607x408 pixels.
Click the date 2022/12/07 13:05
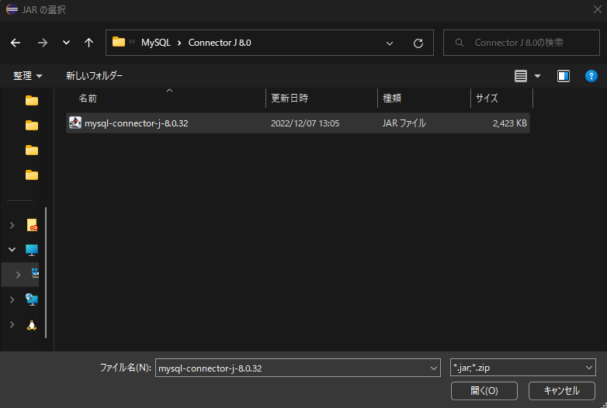click(305, 123)
